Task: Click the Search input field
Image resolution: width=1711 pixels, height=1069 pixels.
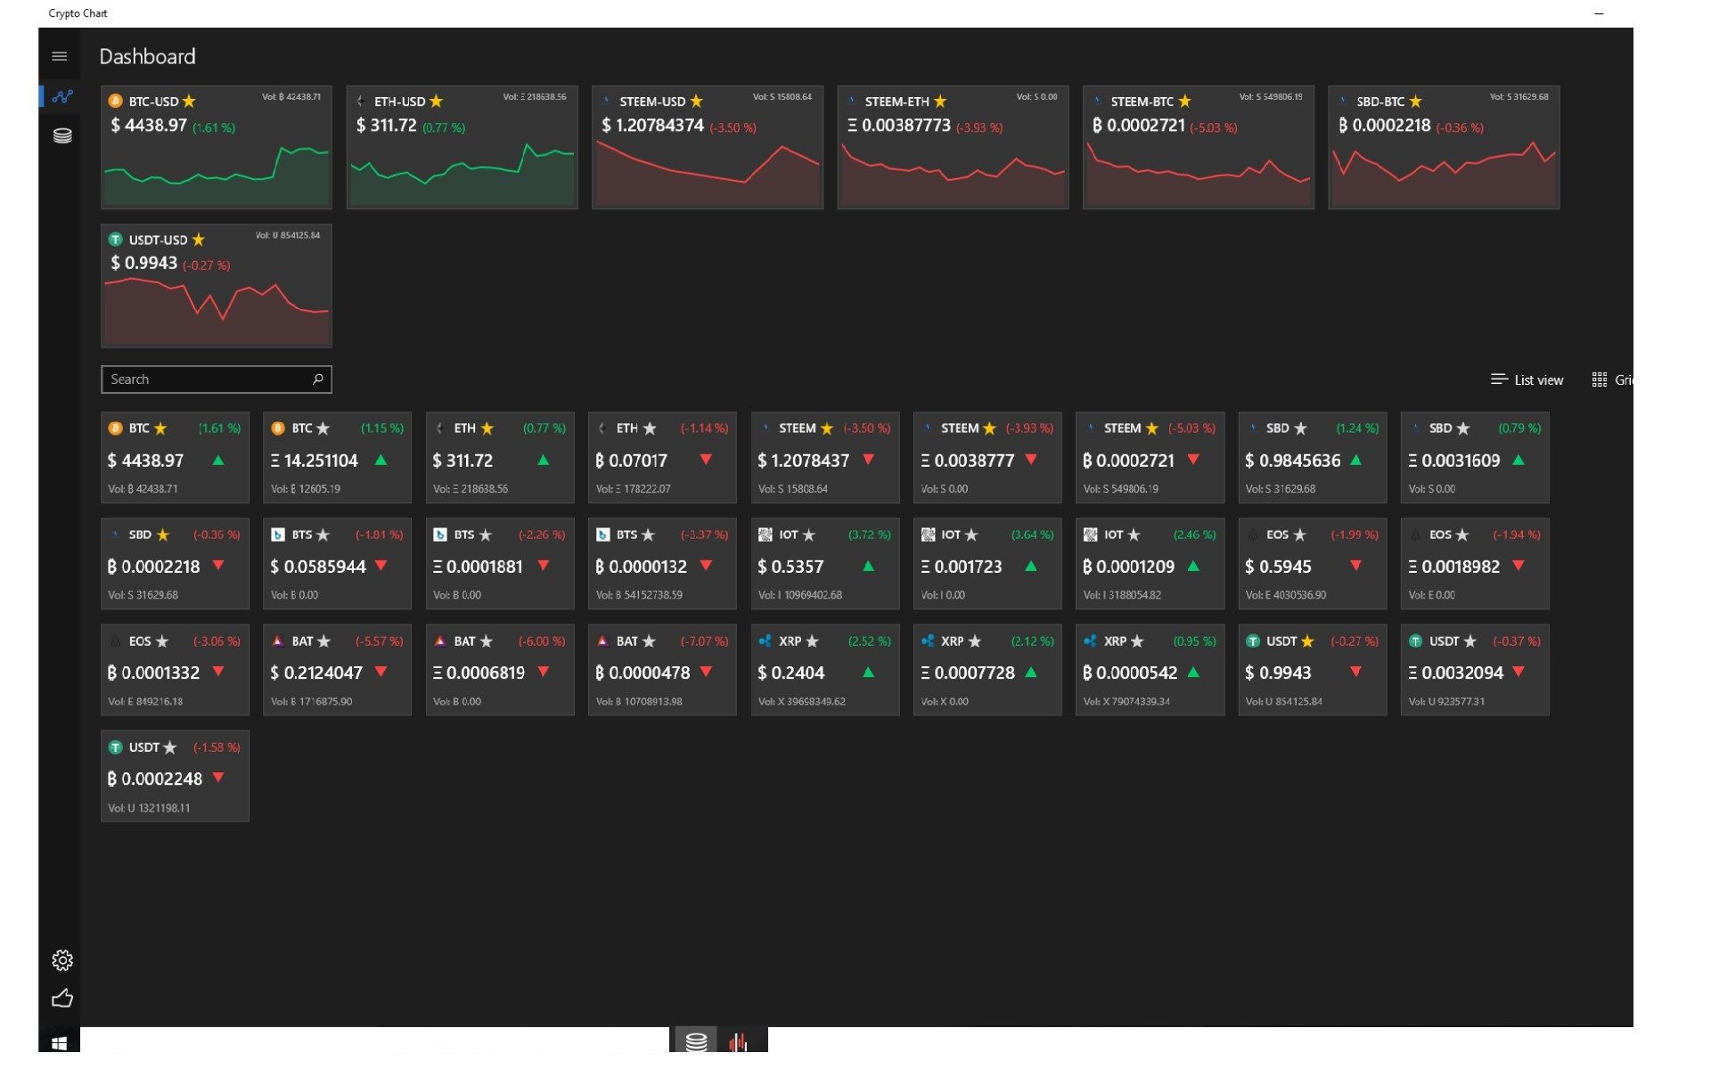Action: [217, 379]
